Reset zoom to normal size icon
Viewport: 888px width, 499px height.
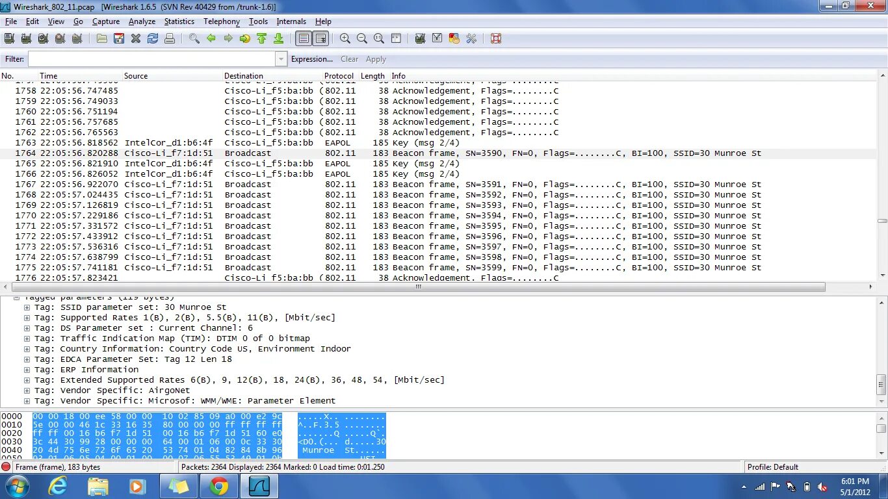coord(379,39)
